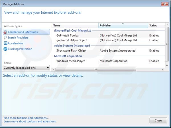Click the Status column header
The height and width of the screenshot is (128, 171).
156,25
